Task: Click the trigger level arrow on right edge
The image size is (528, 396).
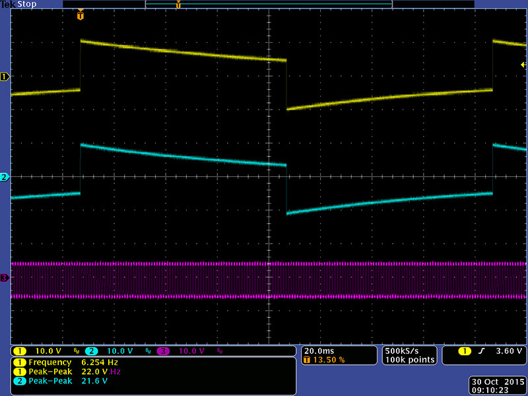Action: [523, 65]
